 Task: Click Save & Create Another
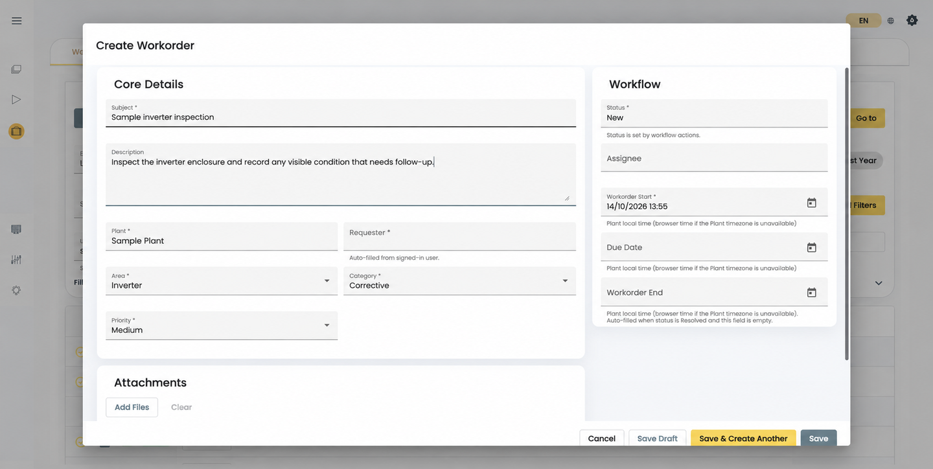click(743, 439)
